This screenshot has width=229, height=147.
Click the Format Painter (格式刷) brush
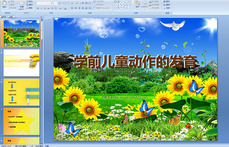tap(9, 8)
